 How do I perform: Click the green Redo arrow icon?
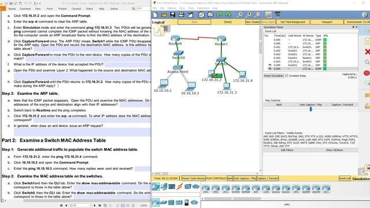(x=228, y=15)
